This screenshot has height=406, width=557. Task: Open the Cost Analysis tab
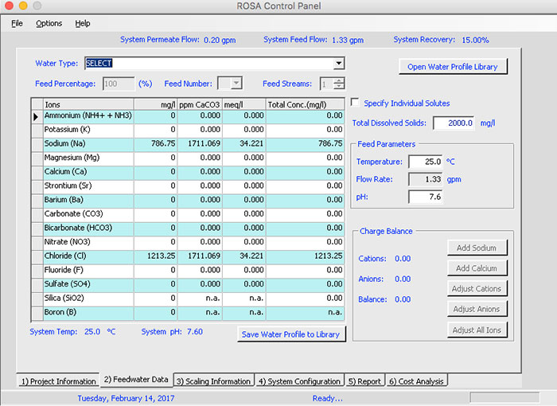(416, 381)
